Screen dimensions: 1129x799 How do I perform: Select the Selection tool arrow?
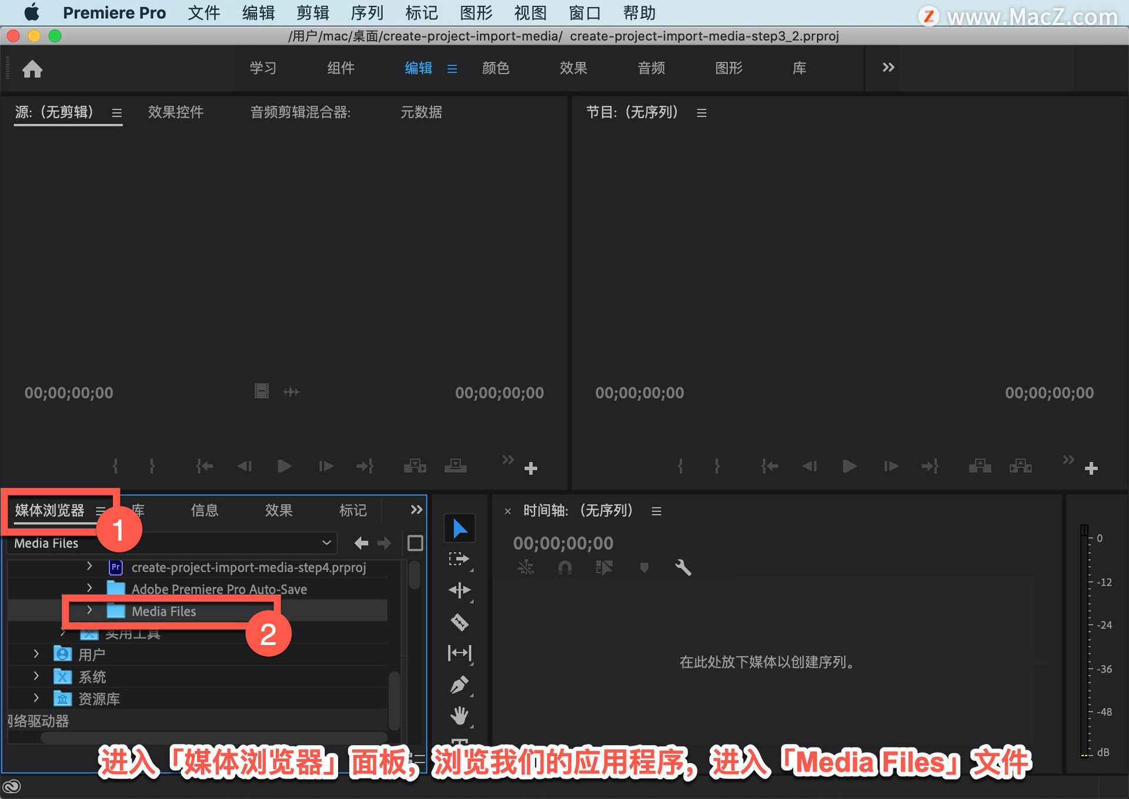coord(460,529)
